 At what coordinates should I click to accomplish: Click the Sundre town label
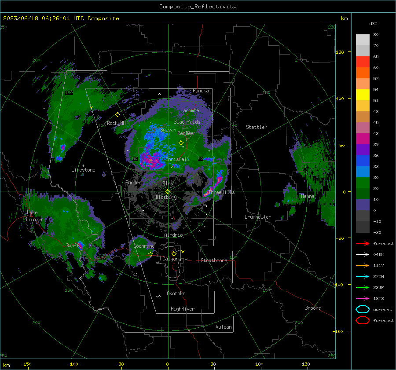coord(134,182)
